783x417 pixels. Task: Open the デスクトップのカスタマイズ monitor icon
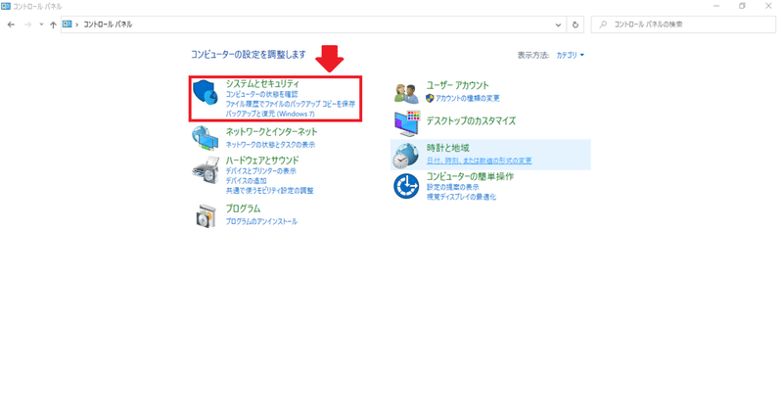coord(407,123)
